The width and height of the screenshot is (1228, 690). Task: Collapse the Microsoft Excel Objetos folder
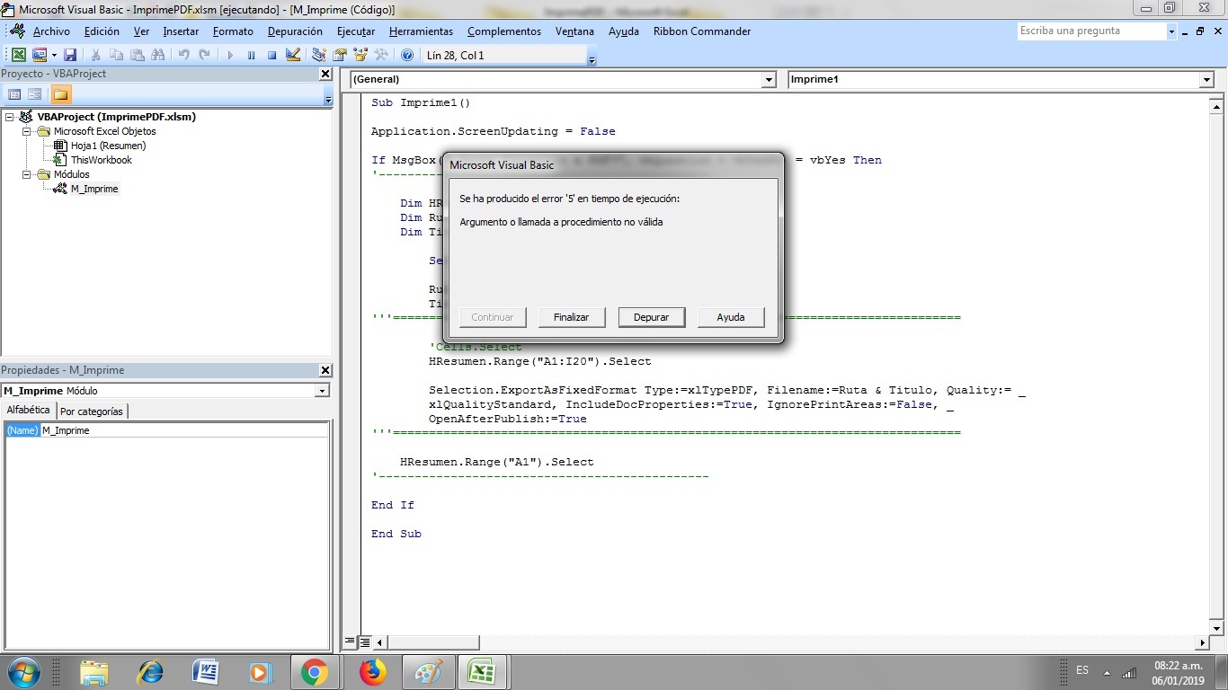pyautogui.click(x=27, y=131)
